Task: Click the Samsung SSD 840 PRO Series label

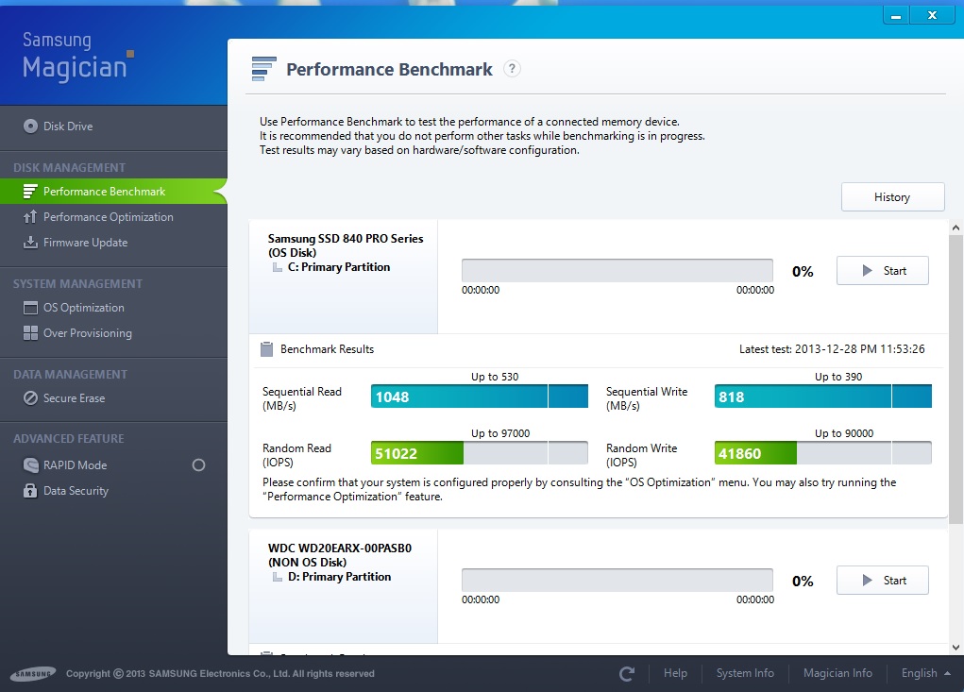Action: tap(346, 239)
